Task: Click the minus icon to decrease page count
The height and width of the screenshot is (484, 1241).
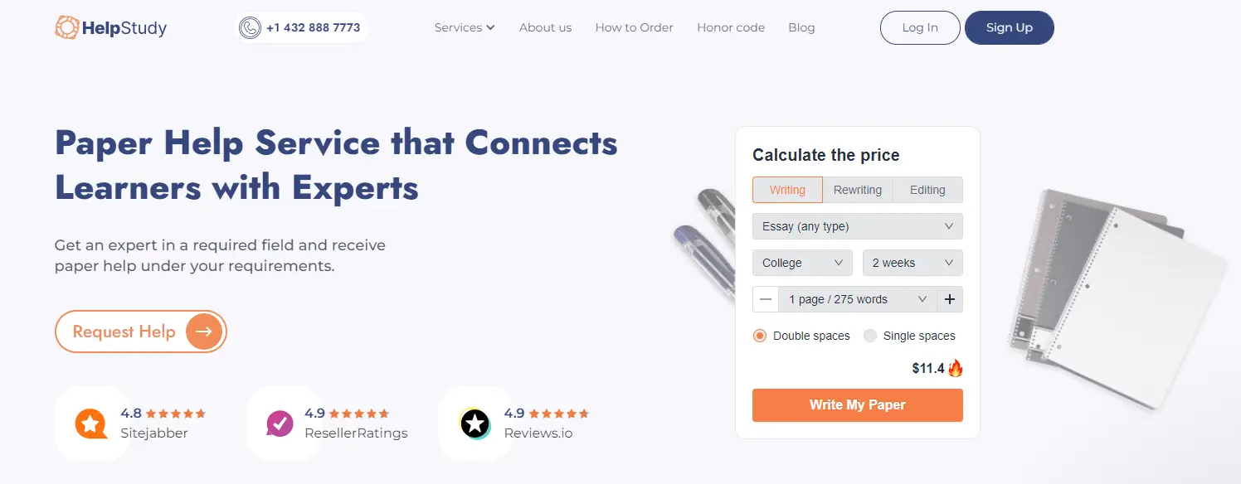Action: (765, 299)
